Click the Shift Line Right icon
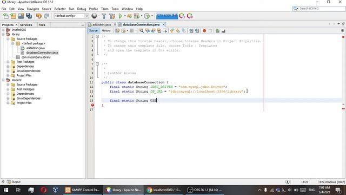Screen dimensions: 346x195 tap(197, 31)
